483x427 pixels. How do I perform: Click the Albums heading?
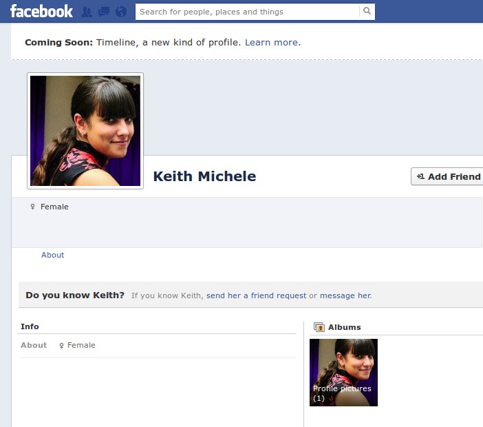pos(344,327)
